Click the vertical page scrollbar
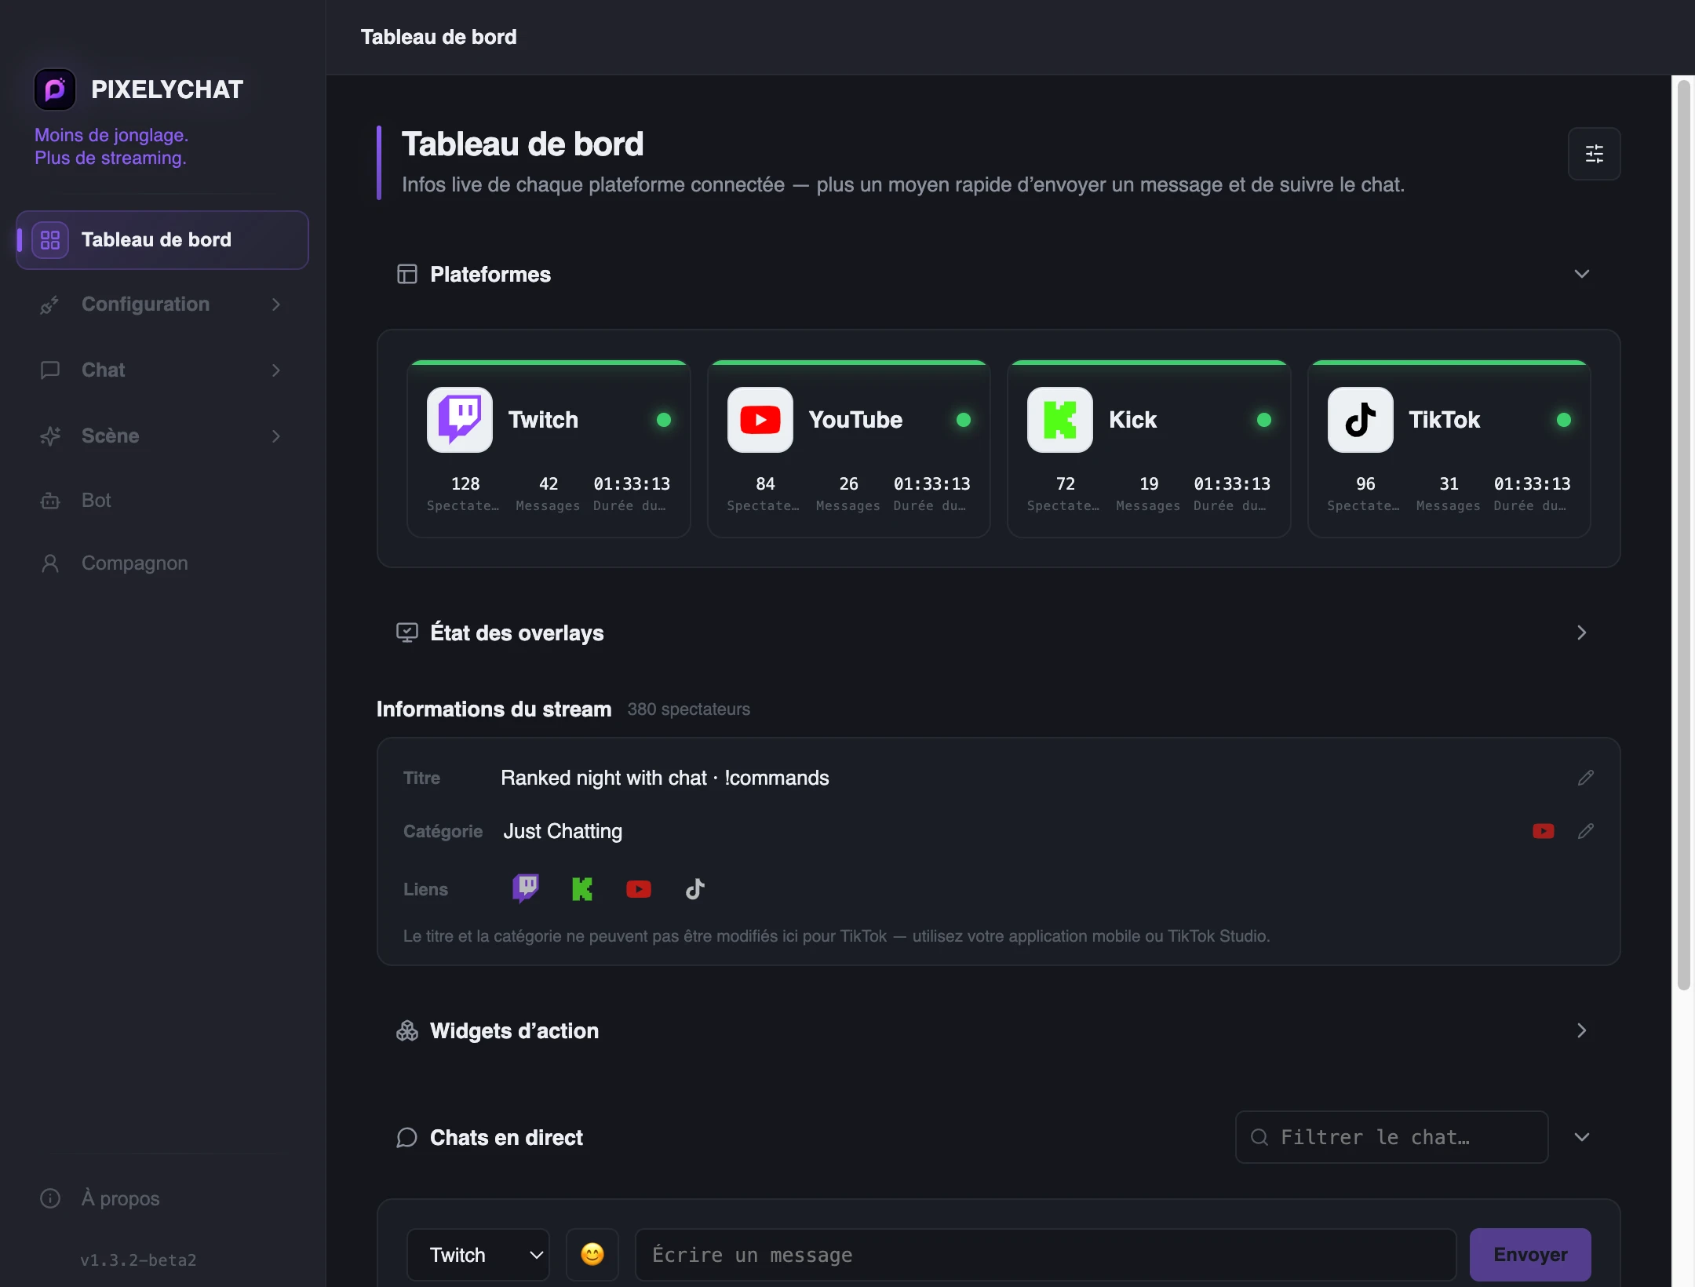1695x1287 pixels. (x=1683, y=534)
